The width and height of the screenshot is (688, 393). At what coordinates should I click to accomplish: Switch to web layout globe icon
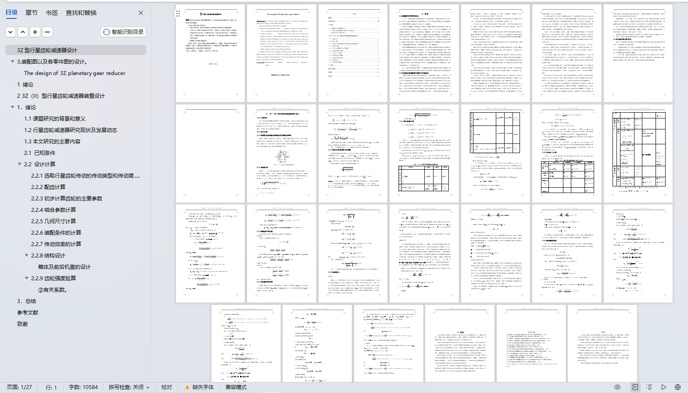678,387
